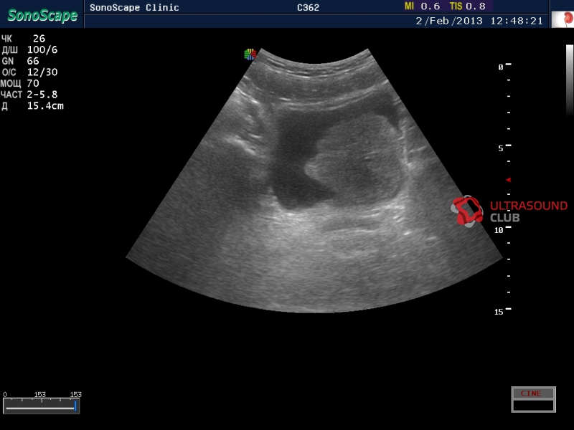Click the kidney body-mark icon
The image size is (574, 430).
click(563, 19)
